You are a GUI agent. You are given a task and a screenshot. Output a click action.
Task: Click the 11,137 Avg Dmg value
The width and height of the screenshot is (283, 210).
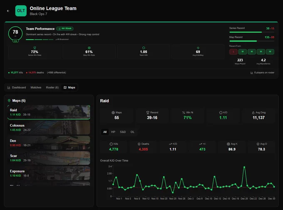[x=258, y=117]
